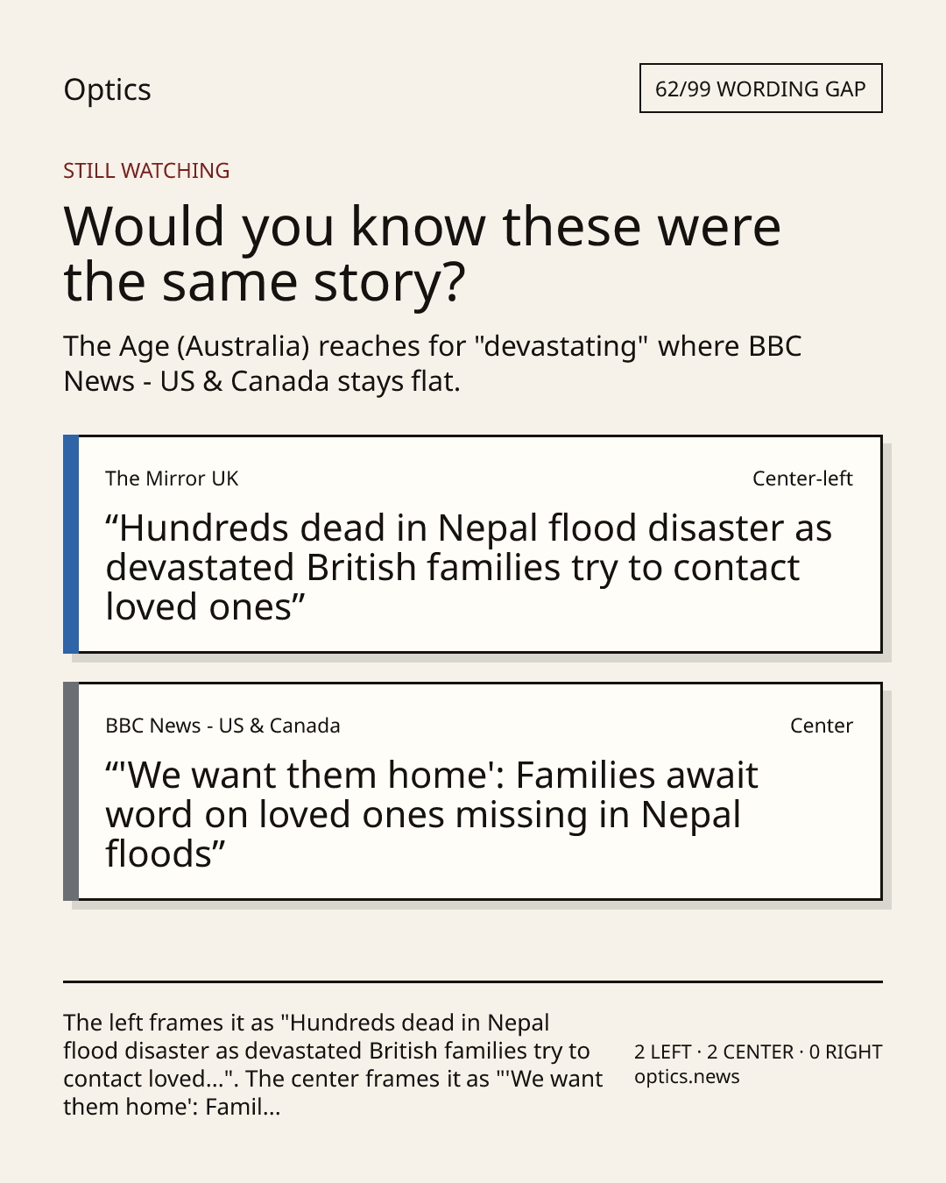Click the 'We want them home' headline
This screenshot has height=1183, width=946.
432,815
